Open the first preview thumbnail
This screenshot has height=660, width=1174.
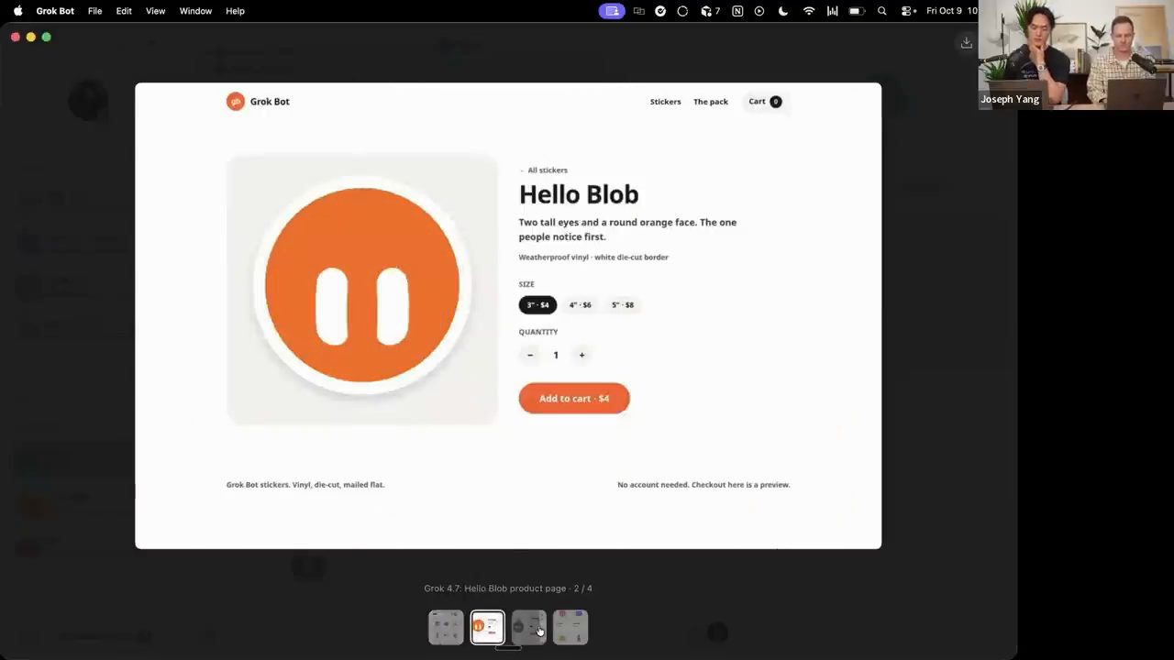point(447,628)
